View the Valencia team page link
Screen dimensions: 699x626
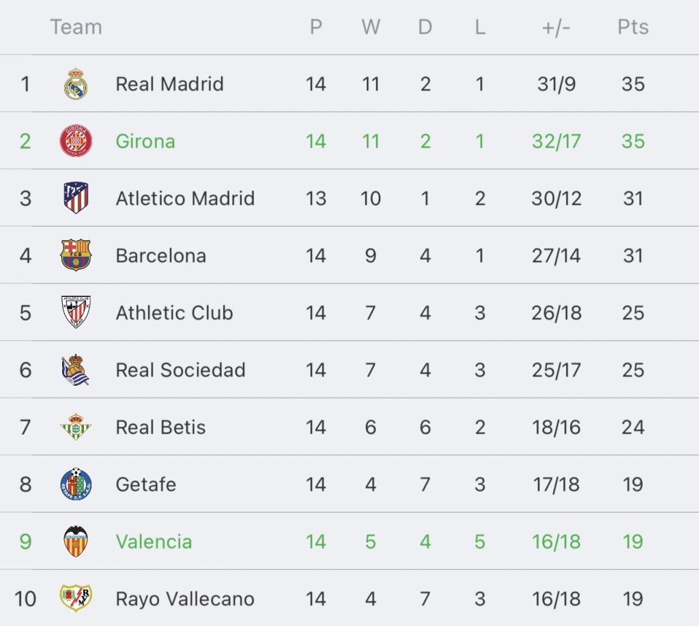click(x=154, y=542)
